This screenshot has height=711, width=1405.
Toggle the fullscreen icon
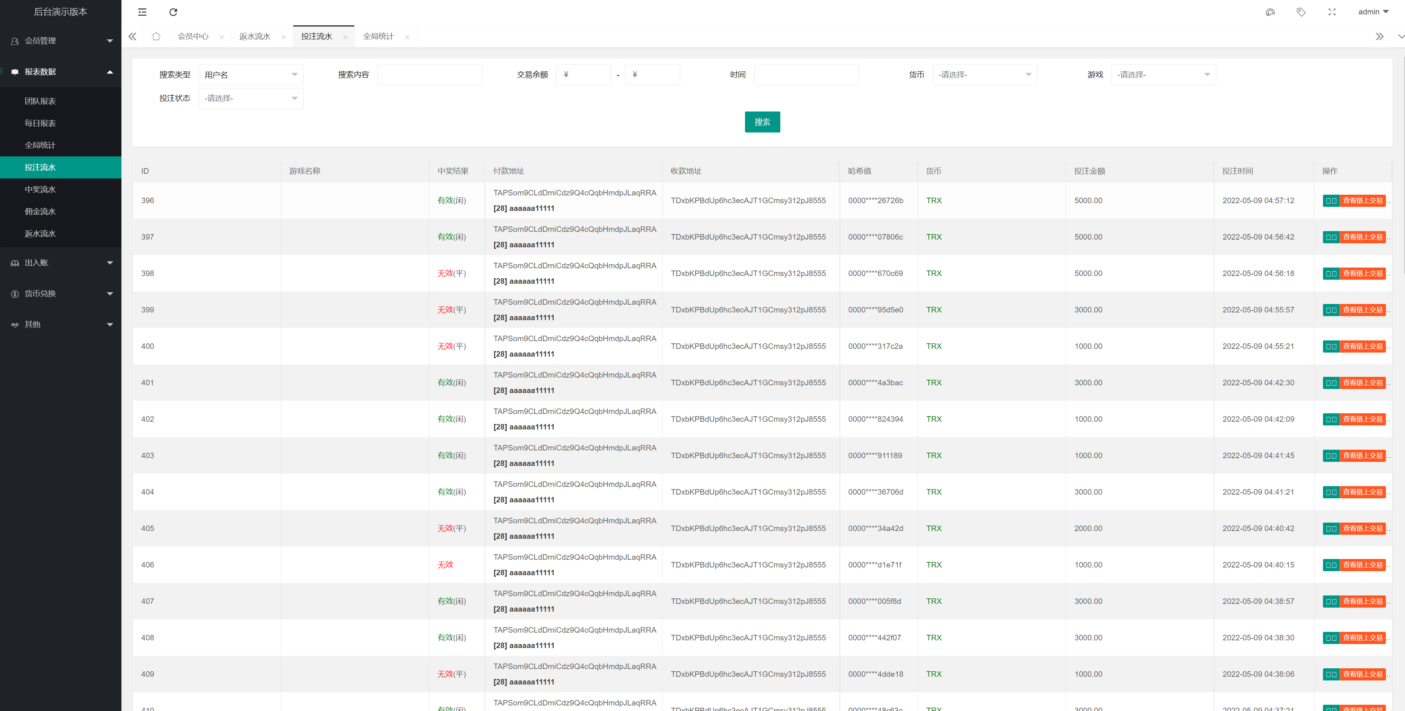pos(1332,12)
